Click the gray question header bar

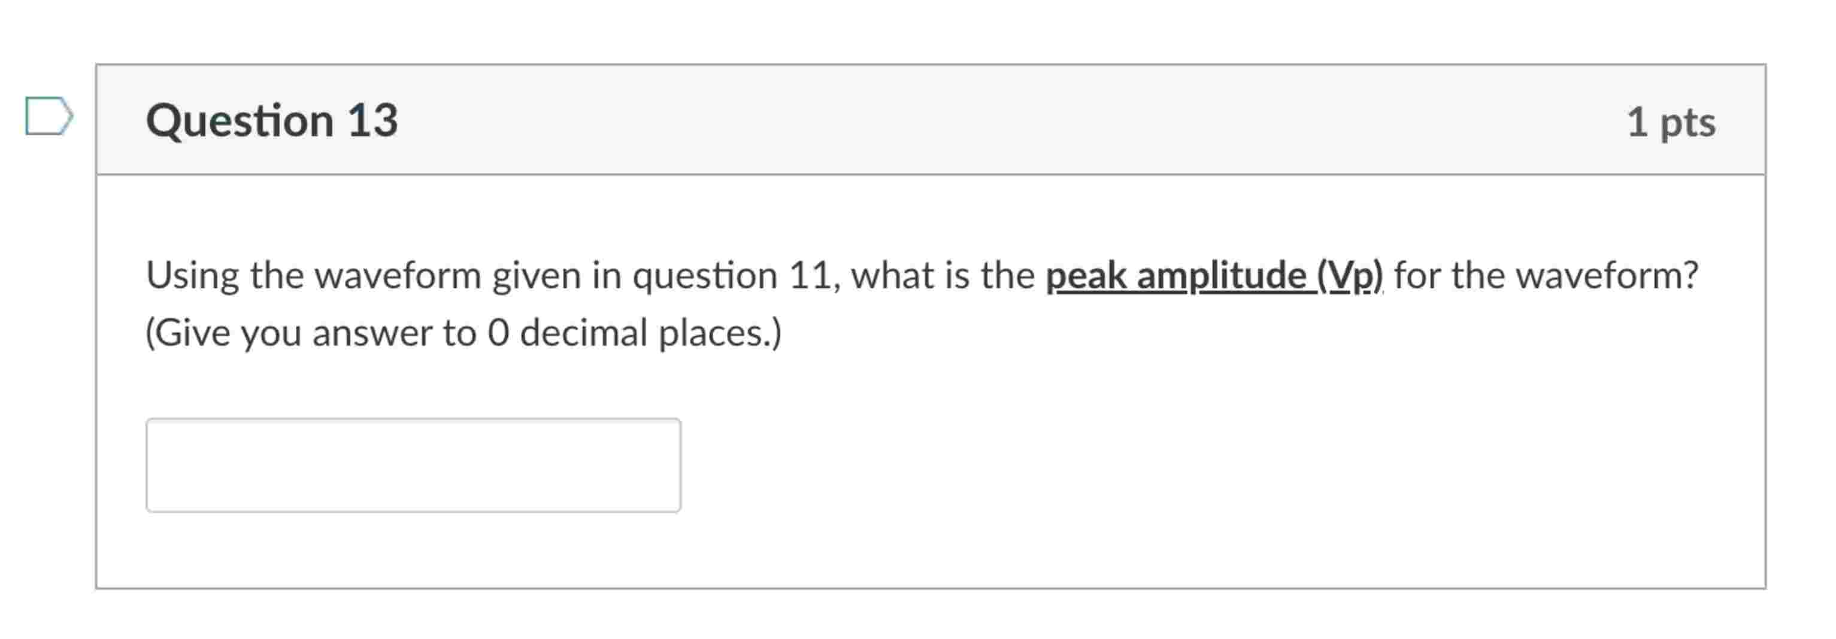pyautogui.click(x=926, y=120)
